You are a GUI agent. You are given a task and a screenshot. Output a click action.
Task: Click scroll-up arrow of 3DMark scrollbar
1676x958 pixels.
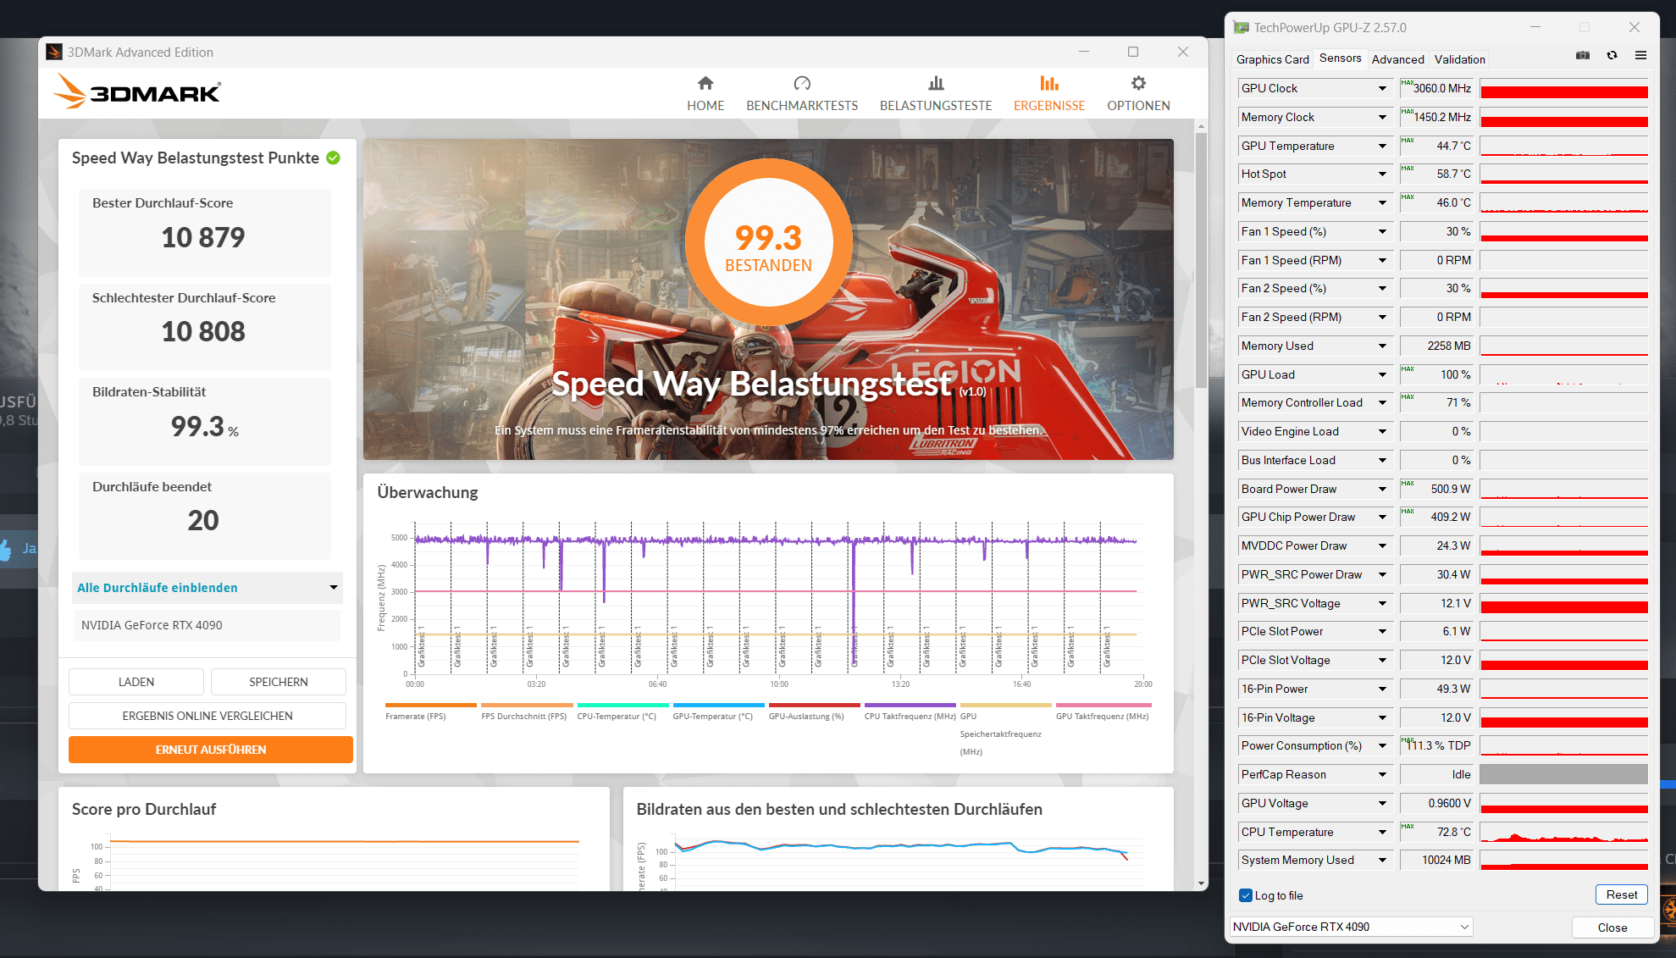pos(1201,126)
